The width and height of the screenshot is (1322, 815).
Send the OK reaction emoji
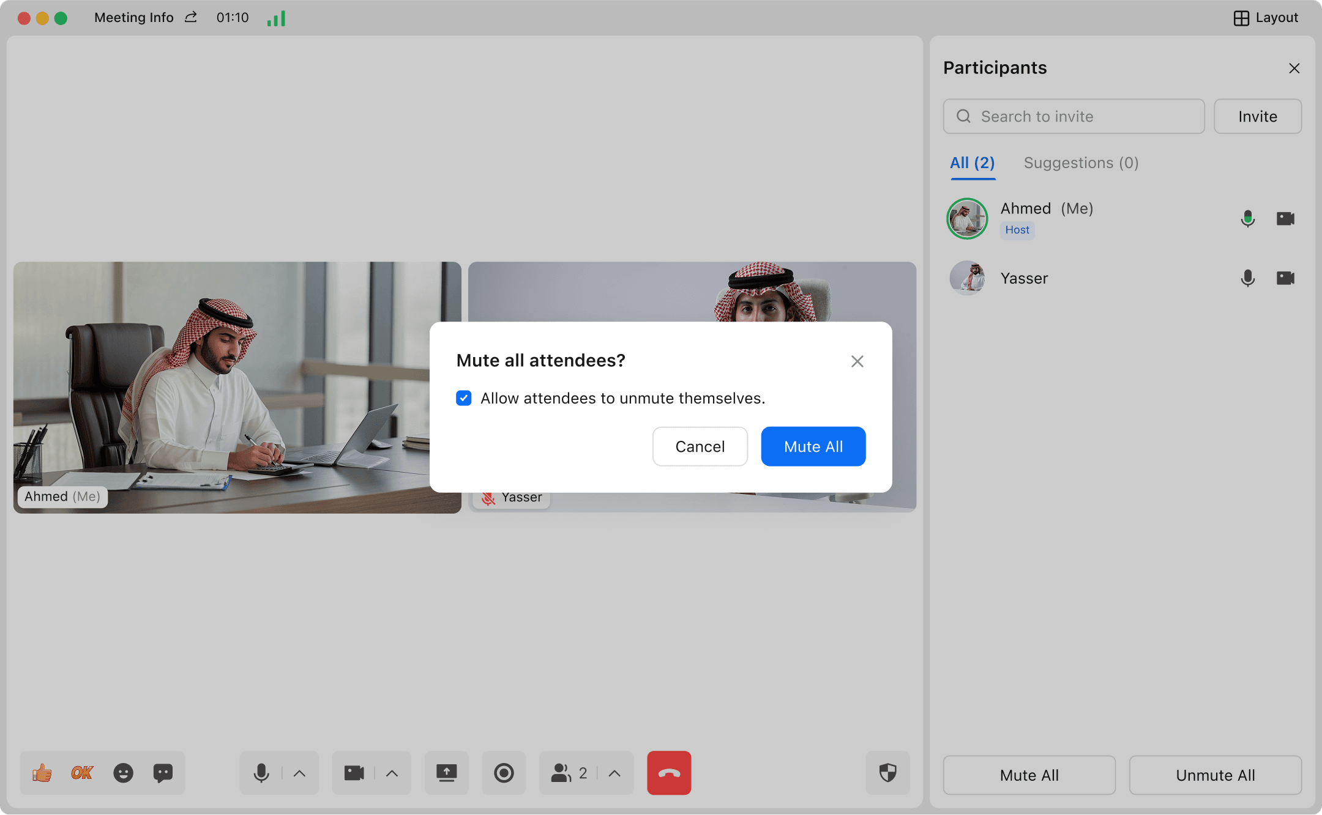click(x=82, y=773)
